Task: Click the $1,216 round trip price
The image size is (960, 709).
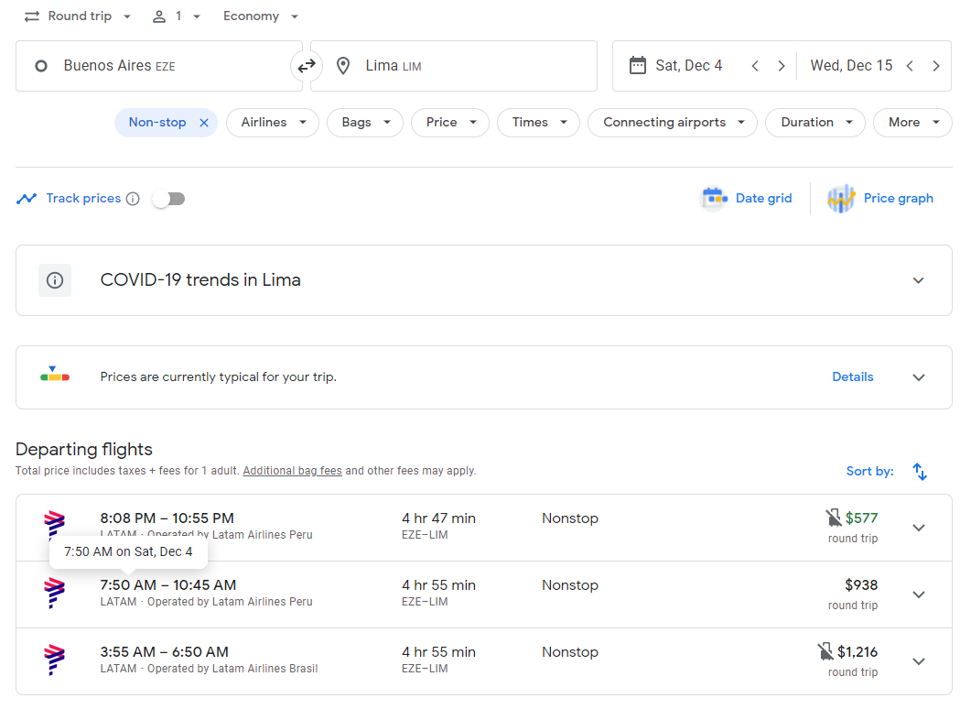Action: pos(858,652)
